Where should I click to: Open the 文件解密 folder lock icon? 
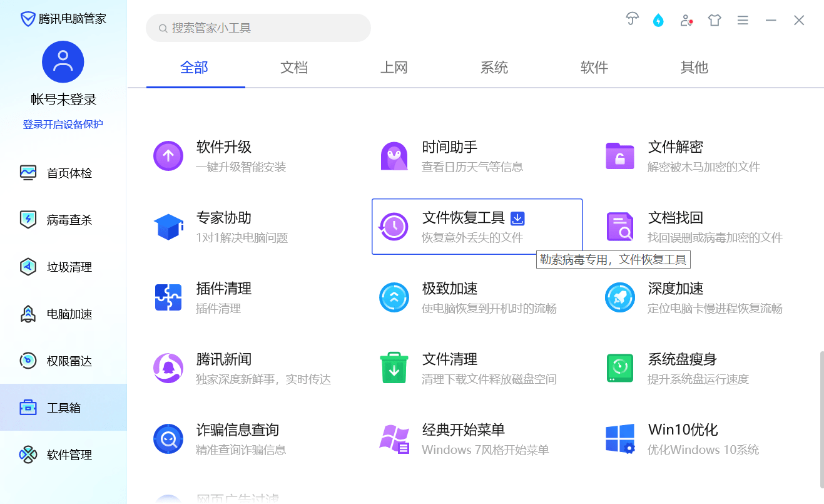(x=620, y=156)
